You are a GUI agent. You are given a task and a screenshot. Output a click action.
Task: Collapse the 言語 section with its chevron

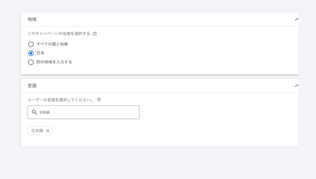pyautogui.click(x=296, y=86)
